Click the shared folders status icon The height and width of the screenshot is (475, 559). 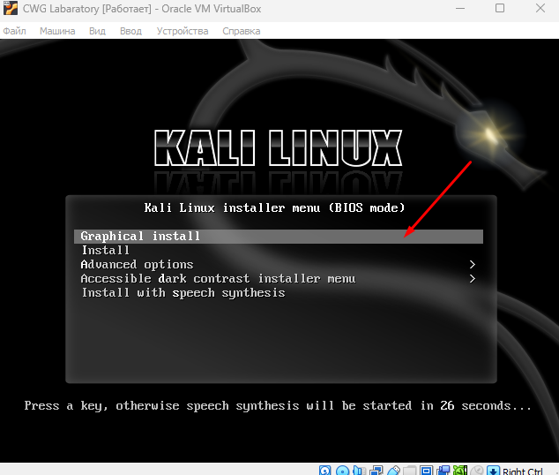pos(409,471)
